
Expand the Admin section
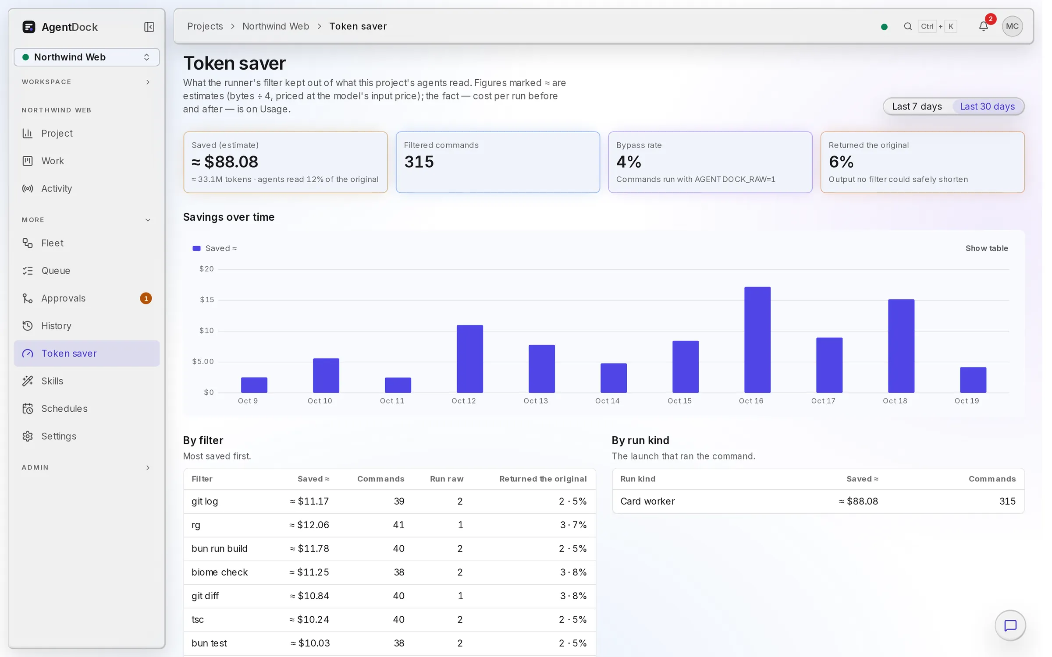[86, 468]
